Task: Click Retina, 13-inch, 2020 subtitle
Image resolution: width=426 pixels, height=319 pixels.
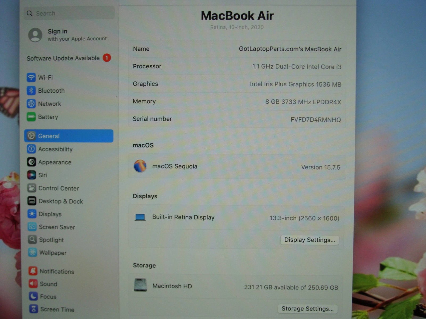Action: [237, 27]
